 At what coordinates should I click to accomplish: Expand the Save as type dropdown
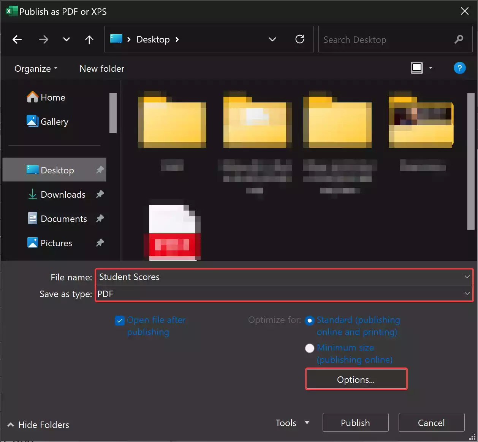pos(467,294)
